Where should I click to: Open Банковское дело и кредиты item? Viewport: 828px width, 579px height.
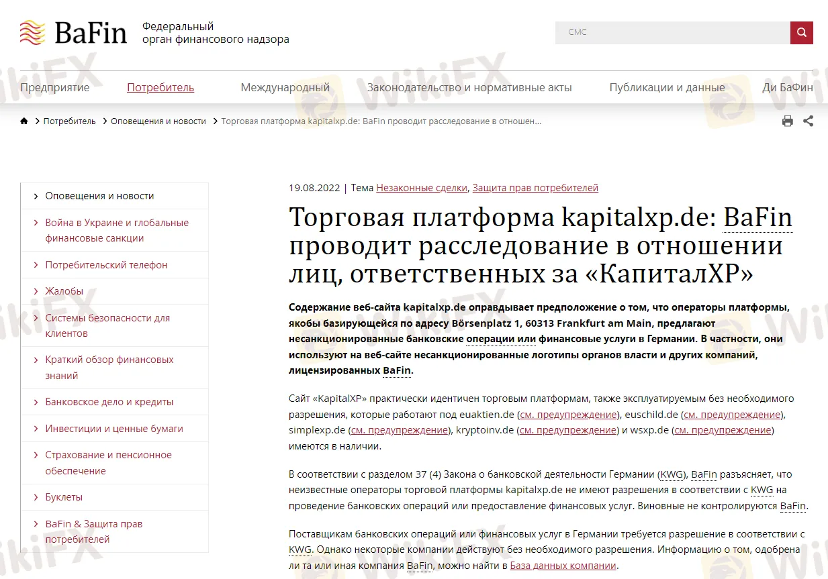(109, 402)
